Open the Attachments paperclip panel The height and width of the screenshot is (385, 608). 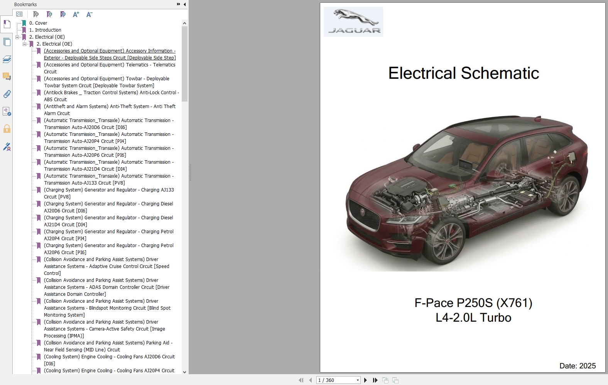point(7,94)
